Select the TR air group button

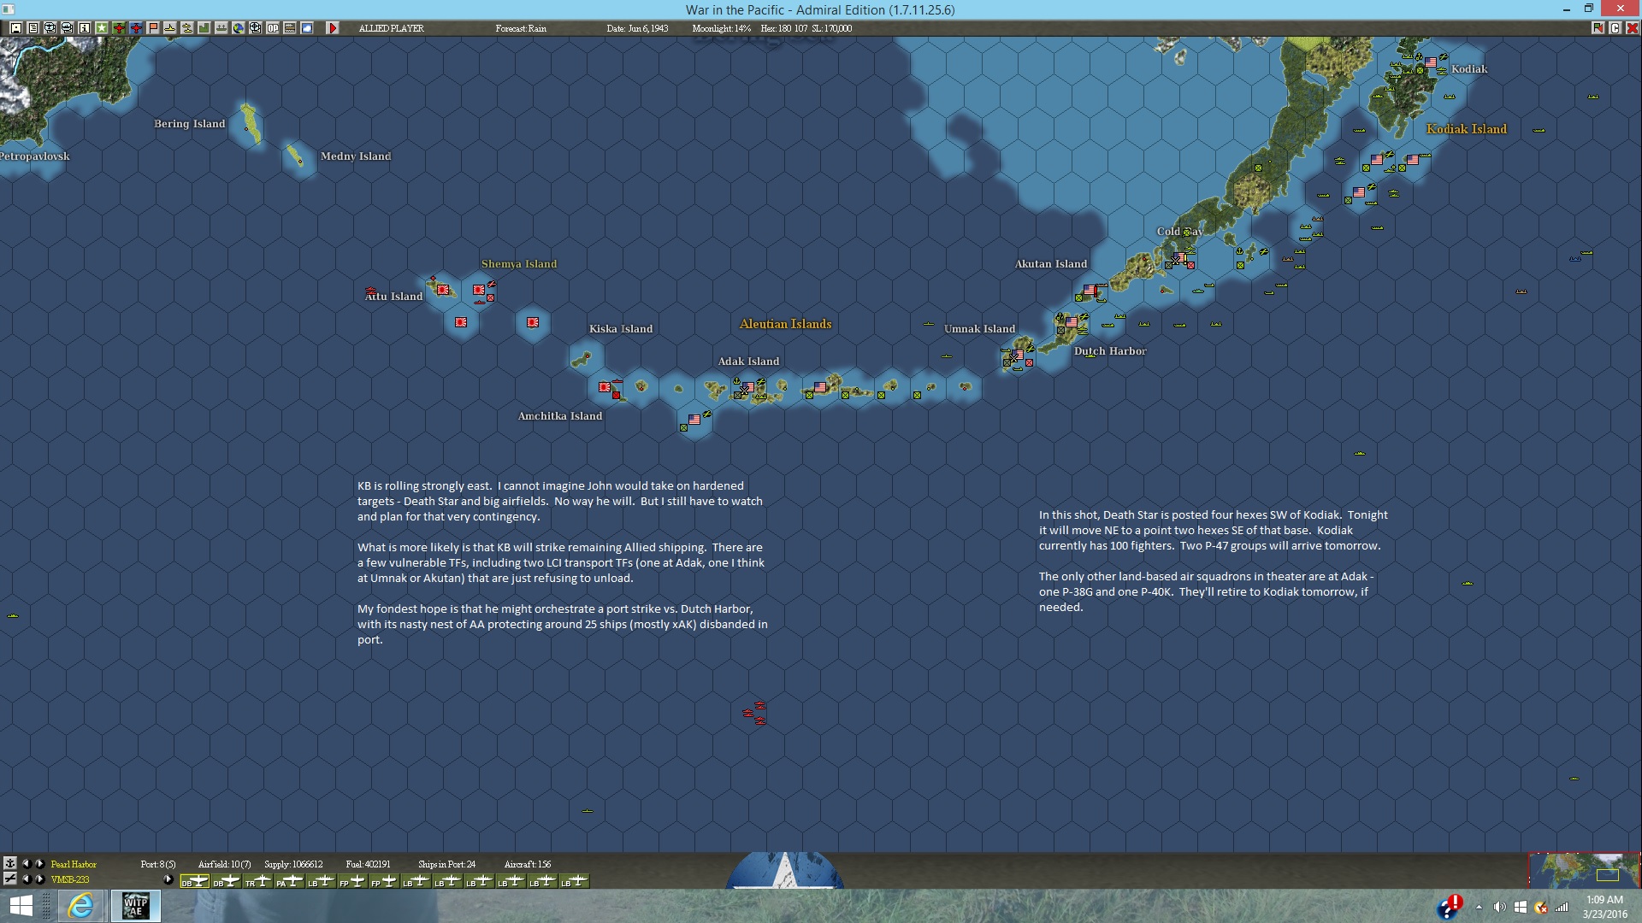(258, 881)
